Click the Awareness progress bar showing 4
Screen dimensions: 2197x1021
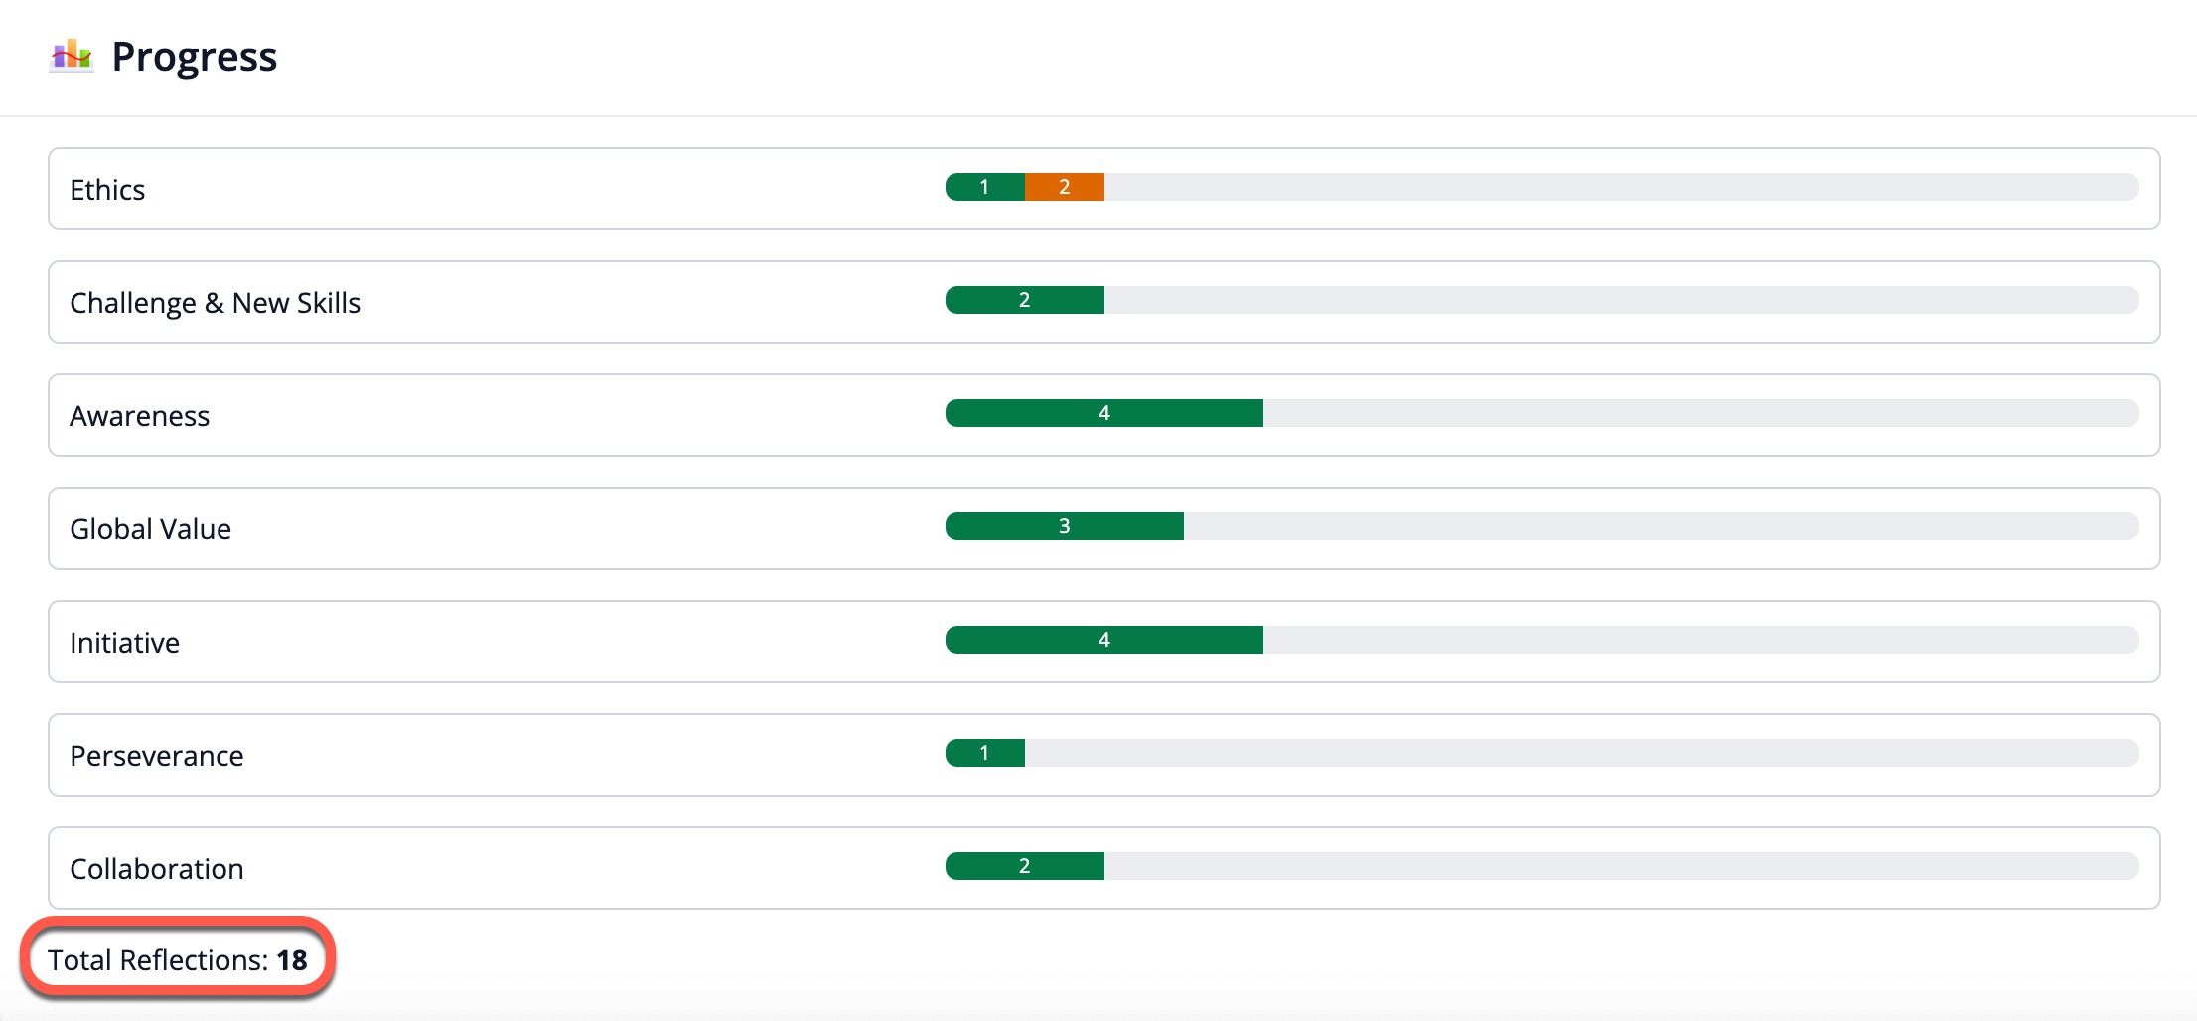click(x=1103, y=413)
